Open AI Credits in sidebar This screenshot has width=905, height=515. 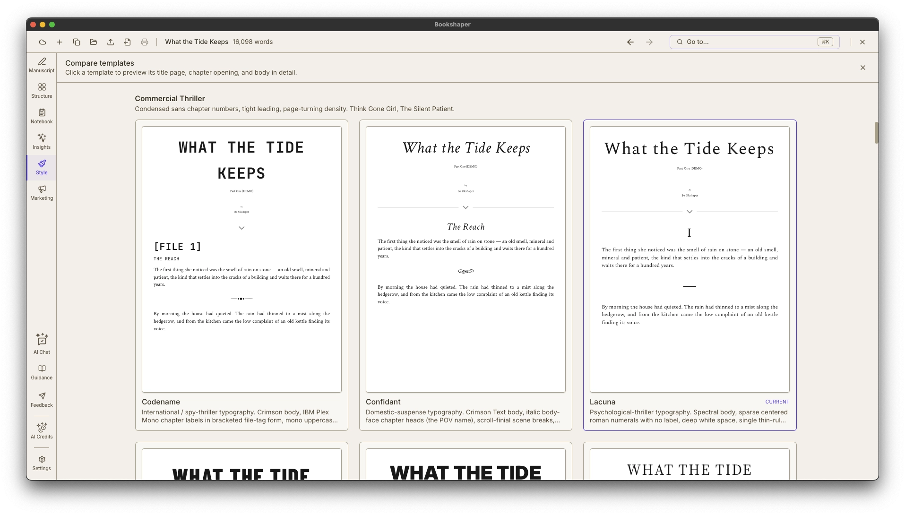click(42, 431)
